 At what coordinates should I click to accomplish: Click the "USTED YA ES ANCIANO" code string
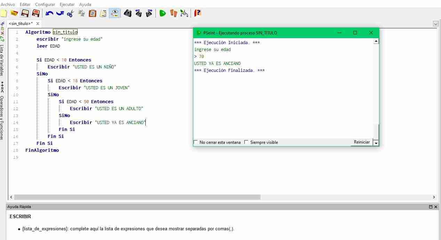coord(120,122)
